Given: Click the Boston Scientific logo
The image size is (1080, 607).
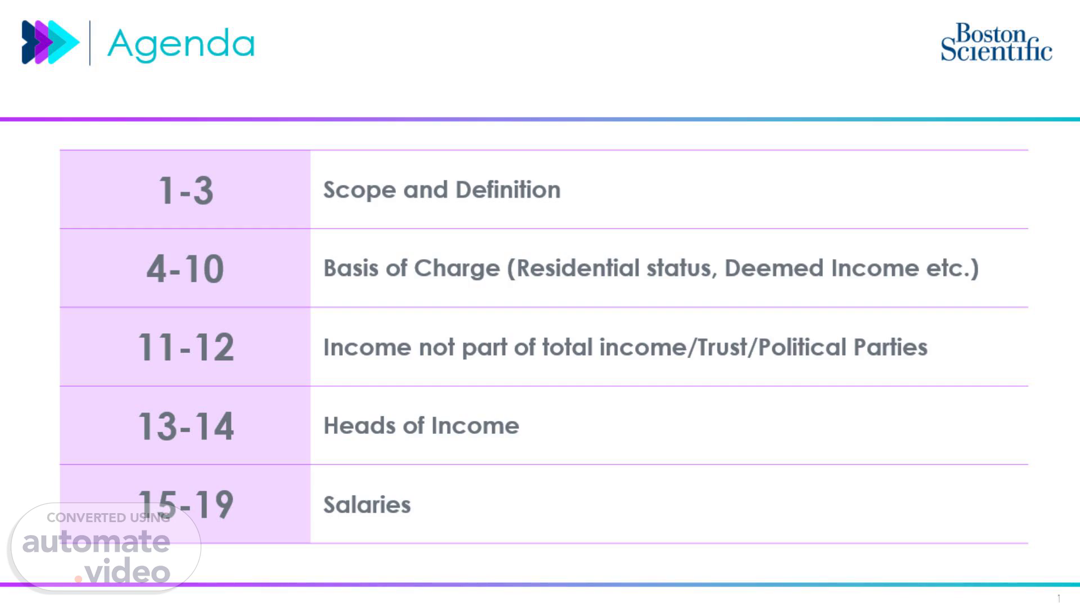Looking at the screenshot, I should click(996, 42).
